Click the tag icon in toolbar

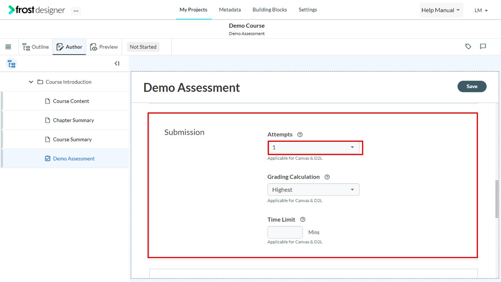468,47
